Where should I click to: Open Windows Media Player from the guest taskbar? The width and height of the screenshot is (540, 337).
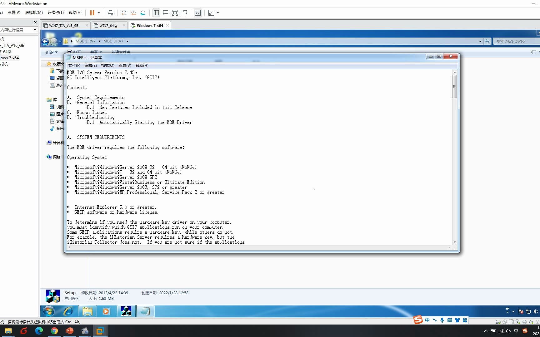click(106, 311)
